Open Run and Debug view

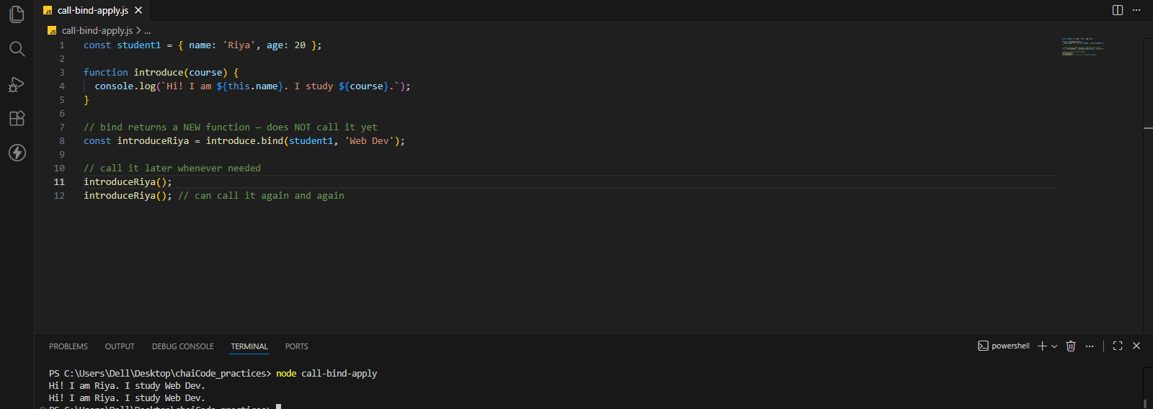(17, 84)
